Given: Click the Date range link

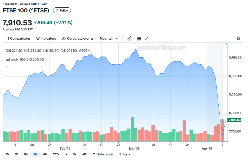Looking at the screenshot, I should point(105,154).
